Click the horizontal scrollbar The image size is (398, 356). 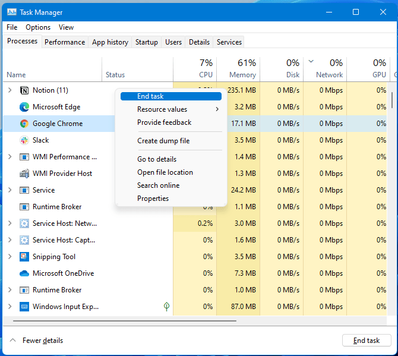[125, 321]
